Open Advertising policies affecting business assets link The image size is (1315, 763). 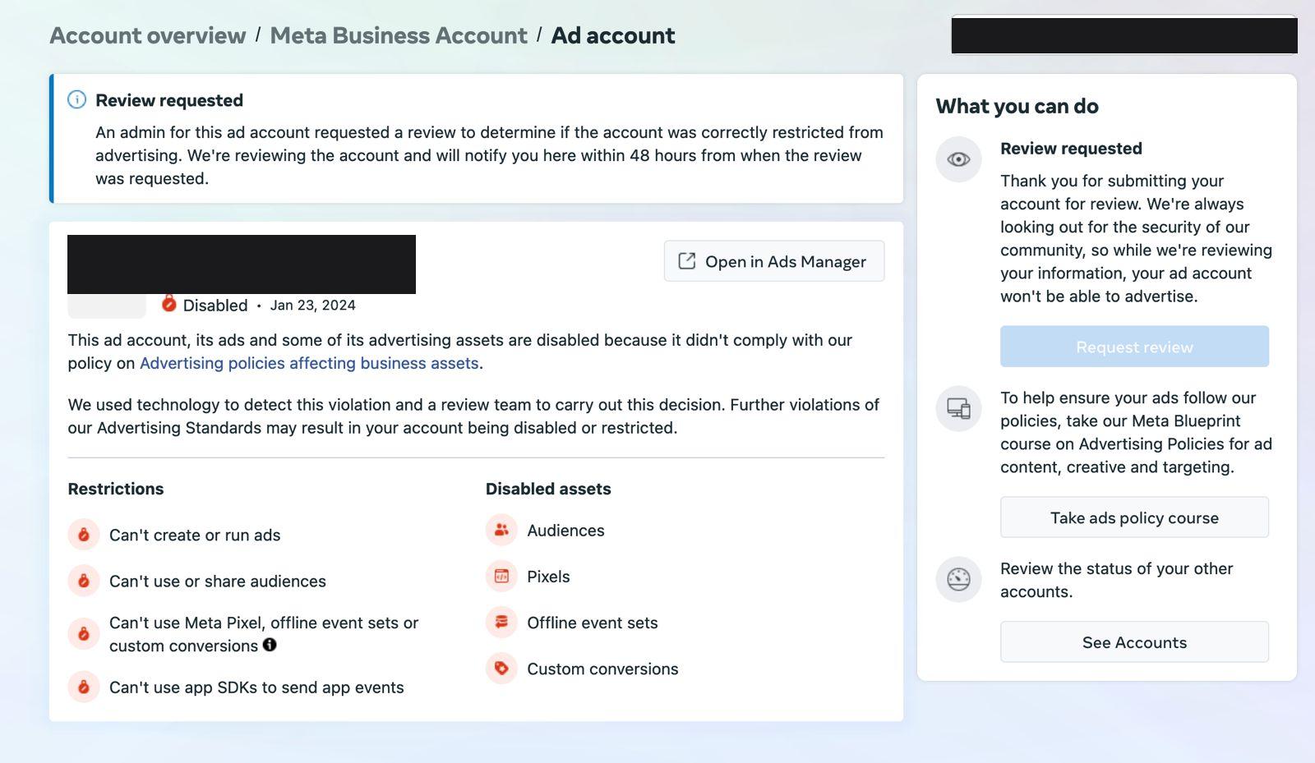309,363
